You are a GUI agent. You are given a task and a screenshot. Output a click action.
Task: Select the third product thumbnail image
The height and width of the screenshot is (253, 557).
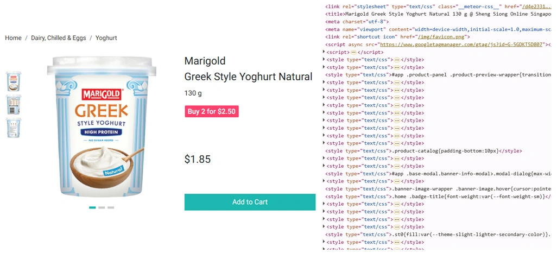(14, 128)
